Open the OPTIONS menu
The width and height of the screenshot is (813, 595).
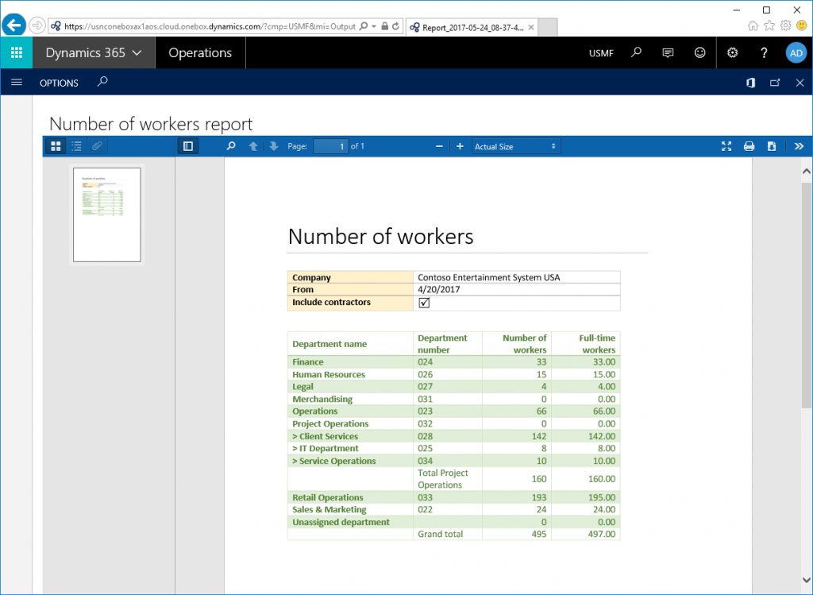59,82
